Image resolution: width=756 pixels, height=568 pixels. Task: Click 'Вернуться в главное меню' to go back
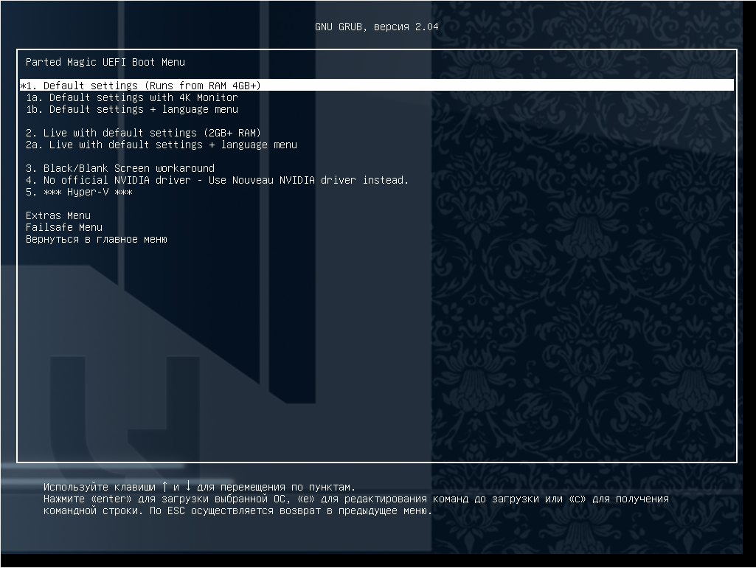coord(97,239)
